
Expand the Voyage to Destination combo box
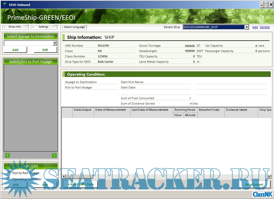55,43
